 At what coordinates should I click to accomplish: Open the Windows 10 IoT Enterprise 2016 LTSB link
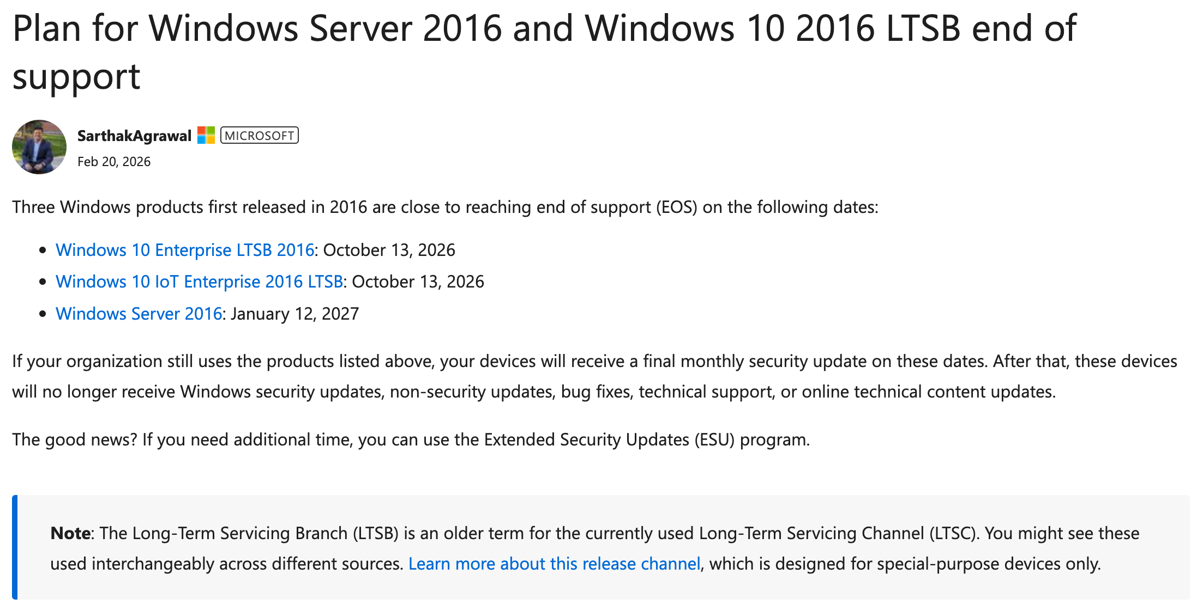coord(199,282)
